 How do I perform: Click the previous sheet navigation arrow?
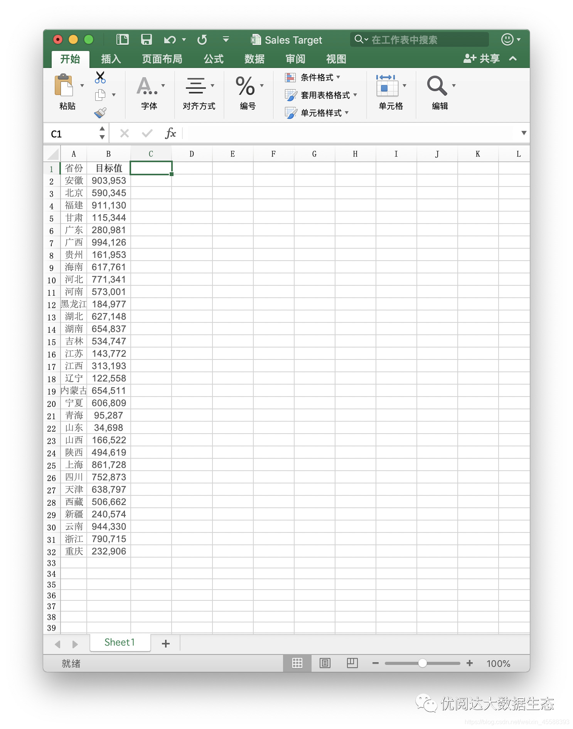pos(58,644)
